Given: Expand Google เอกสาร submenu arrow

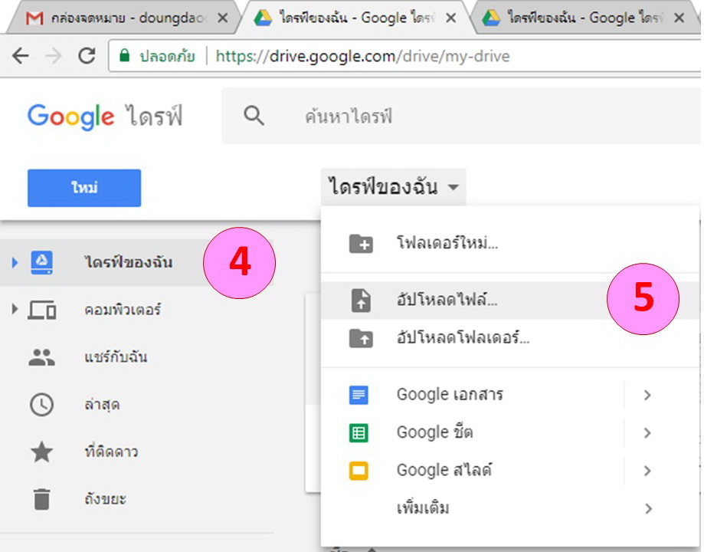Looking at the screenshot, I should [647, 395].
